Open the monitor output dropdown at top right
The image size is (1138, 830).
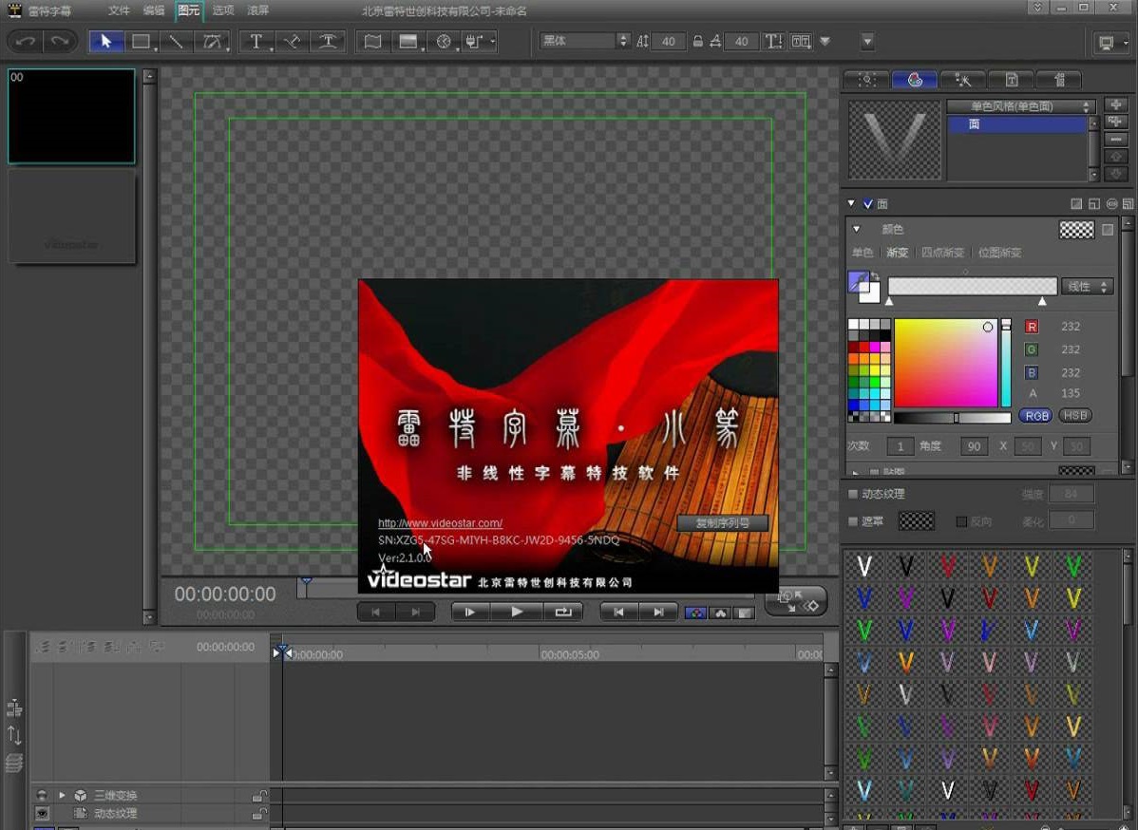pyautogui.click(x=1111, y=43)
